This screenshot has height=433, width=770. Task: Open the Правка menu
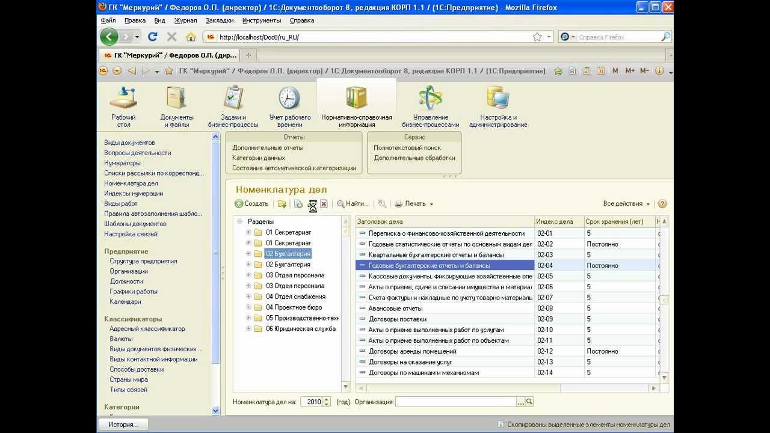click(x=135, y=20)
